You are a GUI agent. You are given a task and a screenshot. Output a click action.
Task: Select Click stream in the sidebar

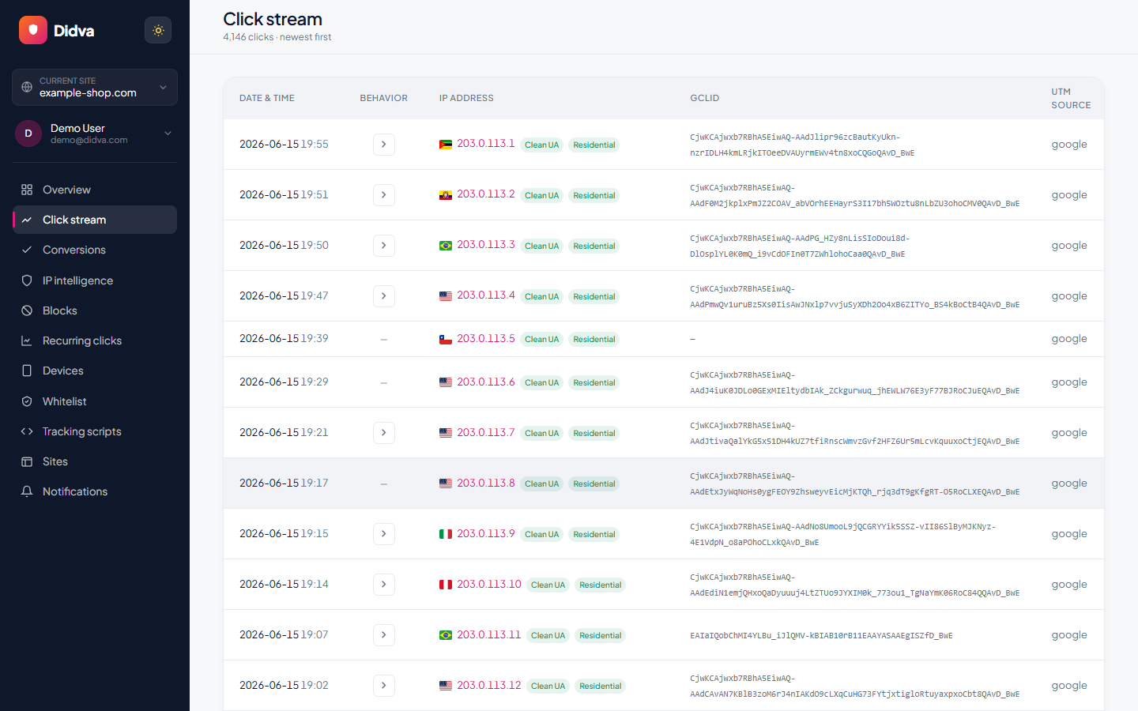(x=95, y=220)
